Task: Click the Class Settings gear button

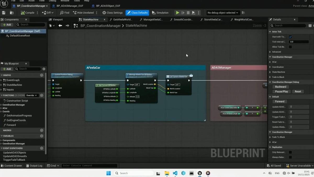Action: 112,13
